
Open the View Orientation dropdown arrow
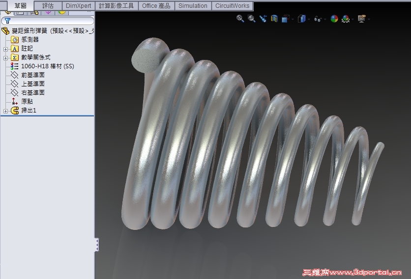pos(293,19)
